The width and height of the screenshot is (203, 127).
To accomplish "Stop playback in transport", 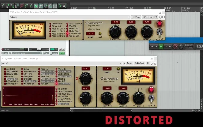I will (x=156, y=47).
